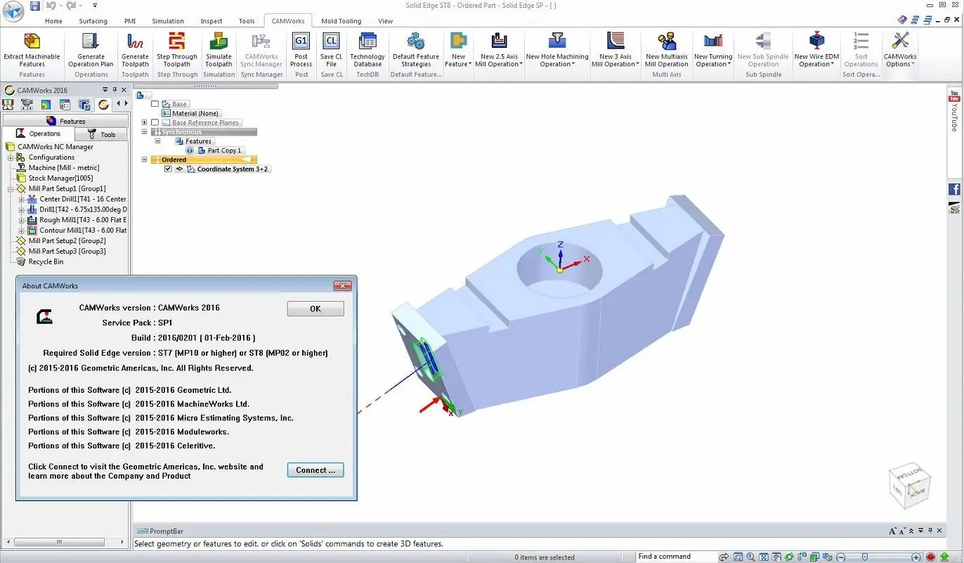Viewport: 964px width, 563px height.
Task: Click the green upload arrow in status bar
Action: 945,557
